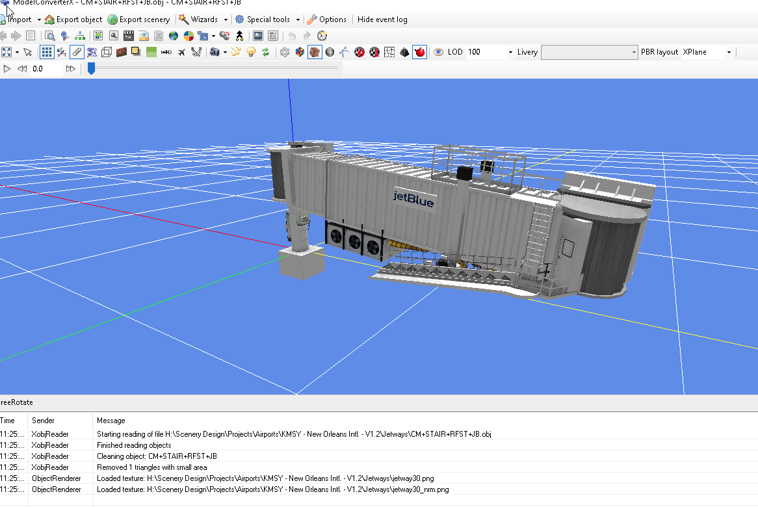758x507 pixels.
Task: Open the hierarchy editor tree icon
Action: 80,36
